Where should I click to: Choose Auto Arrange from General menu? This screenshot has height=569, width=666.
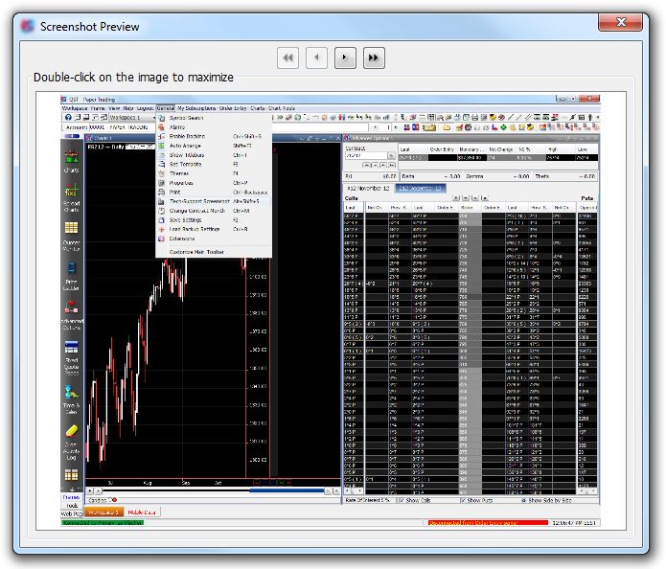[214, 146]
